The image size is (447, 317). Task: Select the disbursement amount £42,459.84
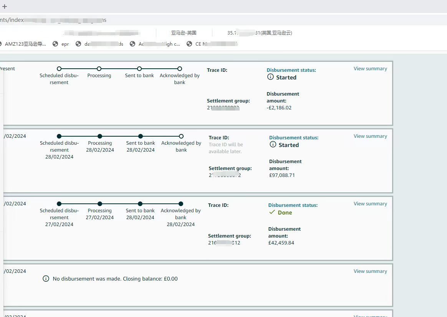(281, 243)
